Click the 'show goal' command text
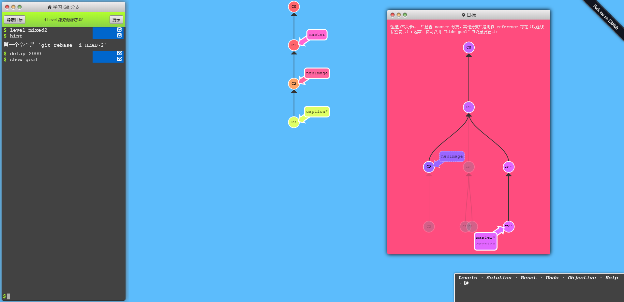The width and height of the screenshot is (624, 302). click(24, 59)
